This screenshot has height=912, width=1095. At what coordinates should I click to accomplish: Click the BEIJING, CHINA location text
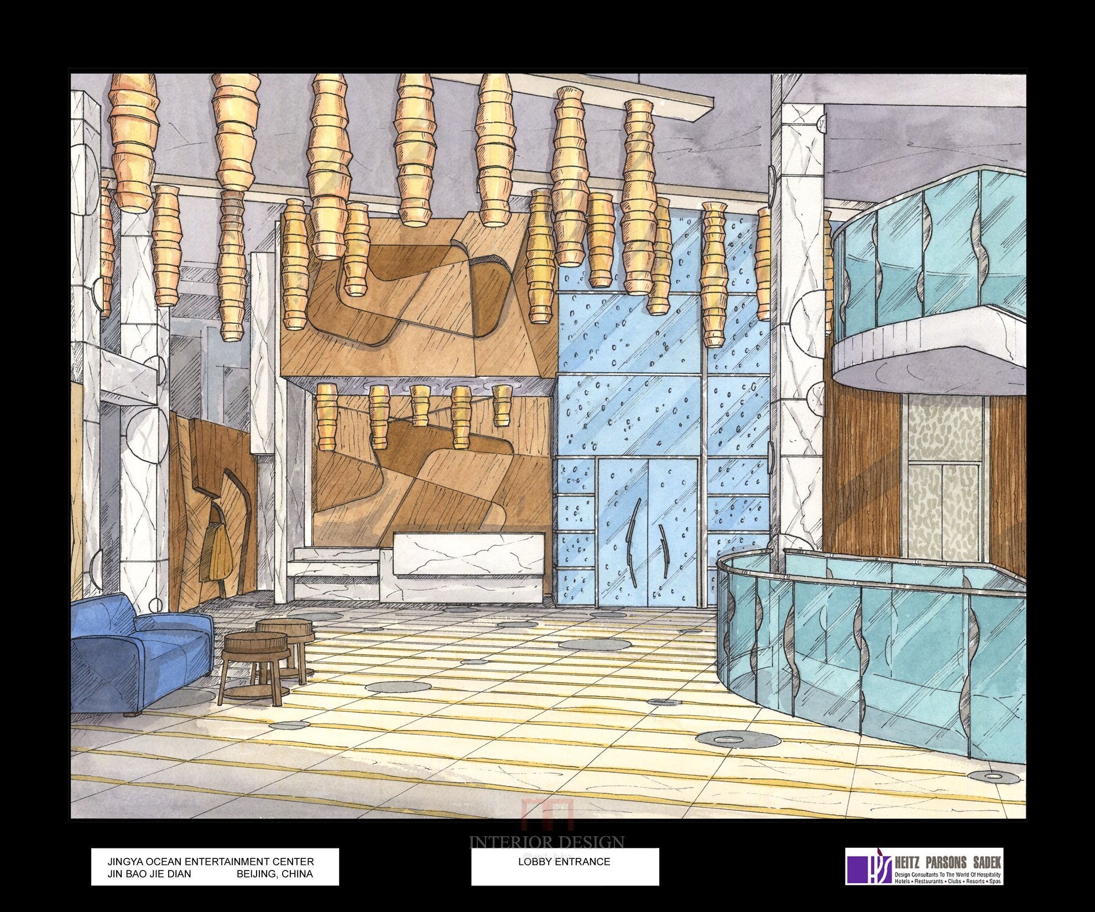[x=274, y=874]
